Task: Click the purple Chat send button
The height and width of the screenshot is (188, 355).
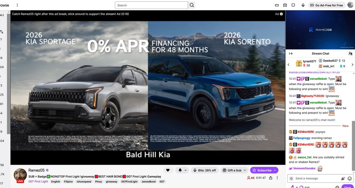Action: click(347, 187)
